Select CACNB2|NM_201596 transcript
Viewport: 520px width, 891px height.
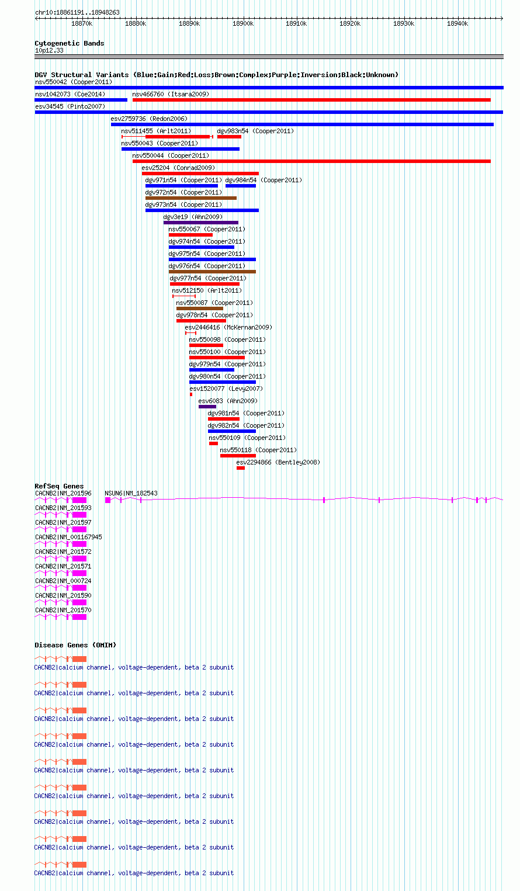point(61,500)
